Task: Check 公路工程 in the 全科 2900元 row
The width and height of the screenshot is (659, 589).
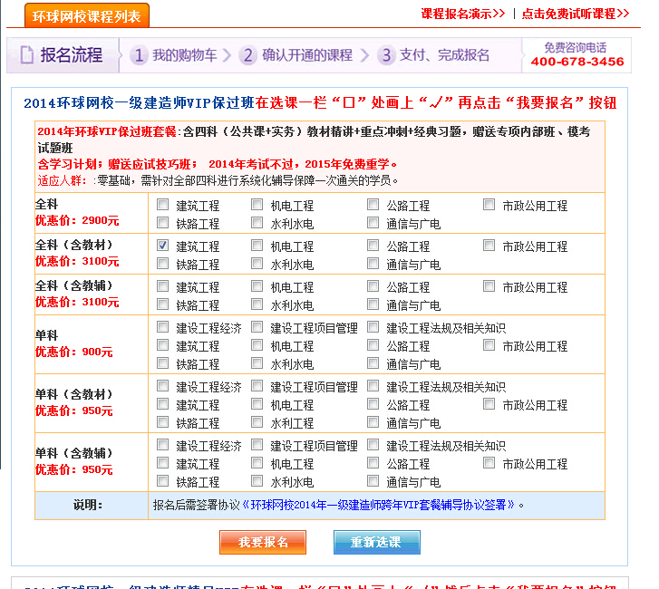Action: (x=373, y=205)
